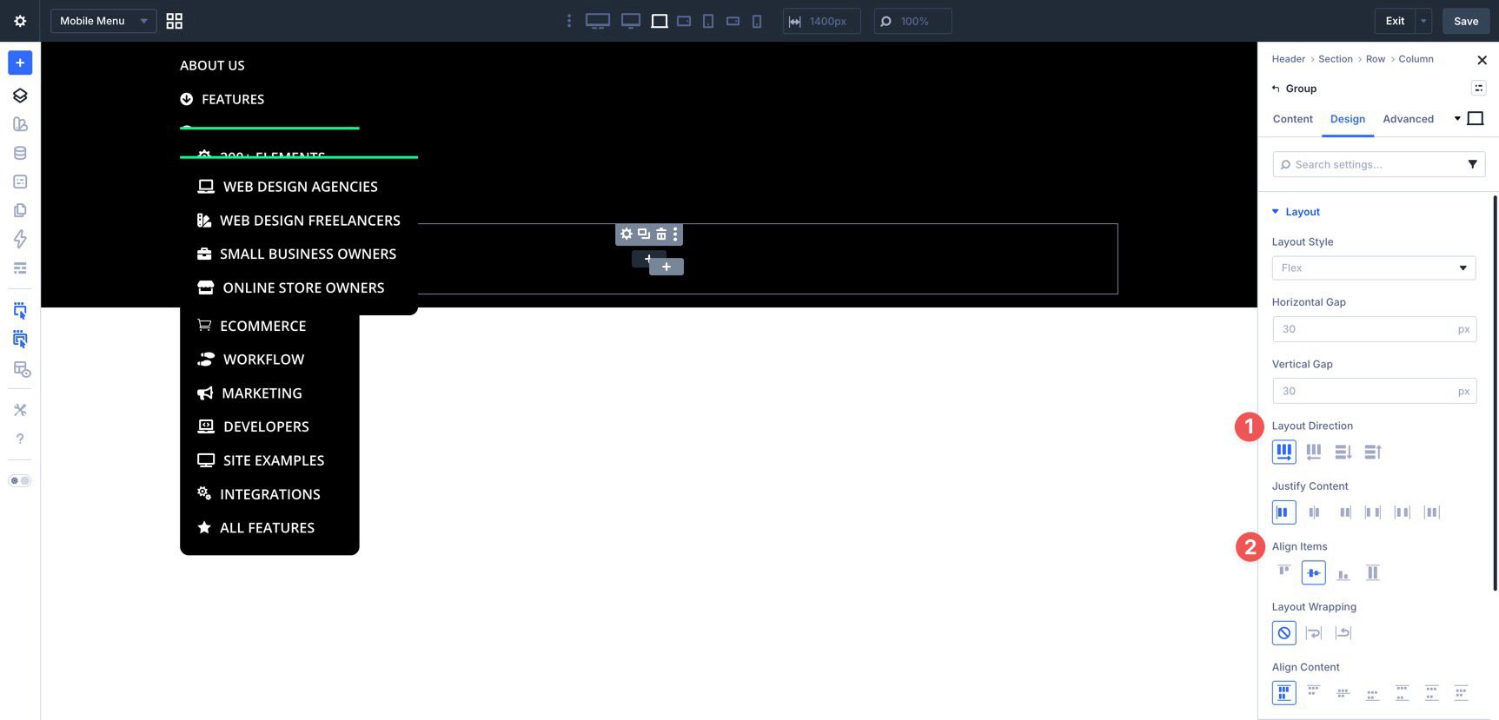Close the Group settings panel

click(x=1482, y=60)
